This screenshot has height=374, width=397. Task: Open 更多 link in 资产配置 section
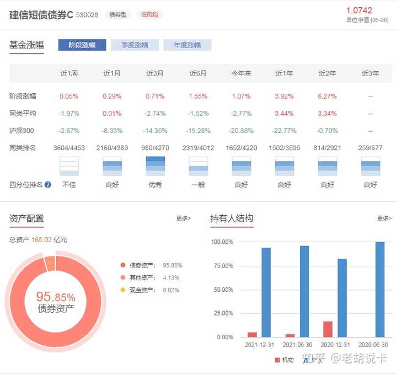pyautogui.click(x=184, y=218)
